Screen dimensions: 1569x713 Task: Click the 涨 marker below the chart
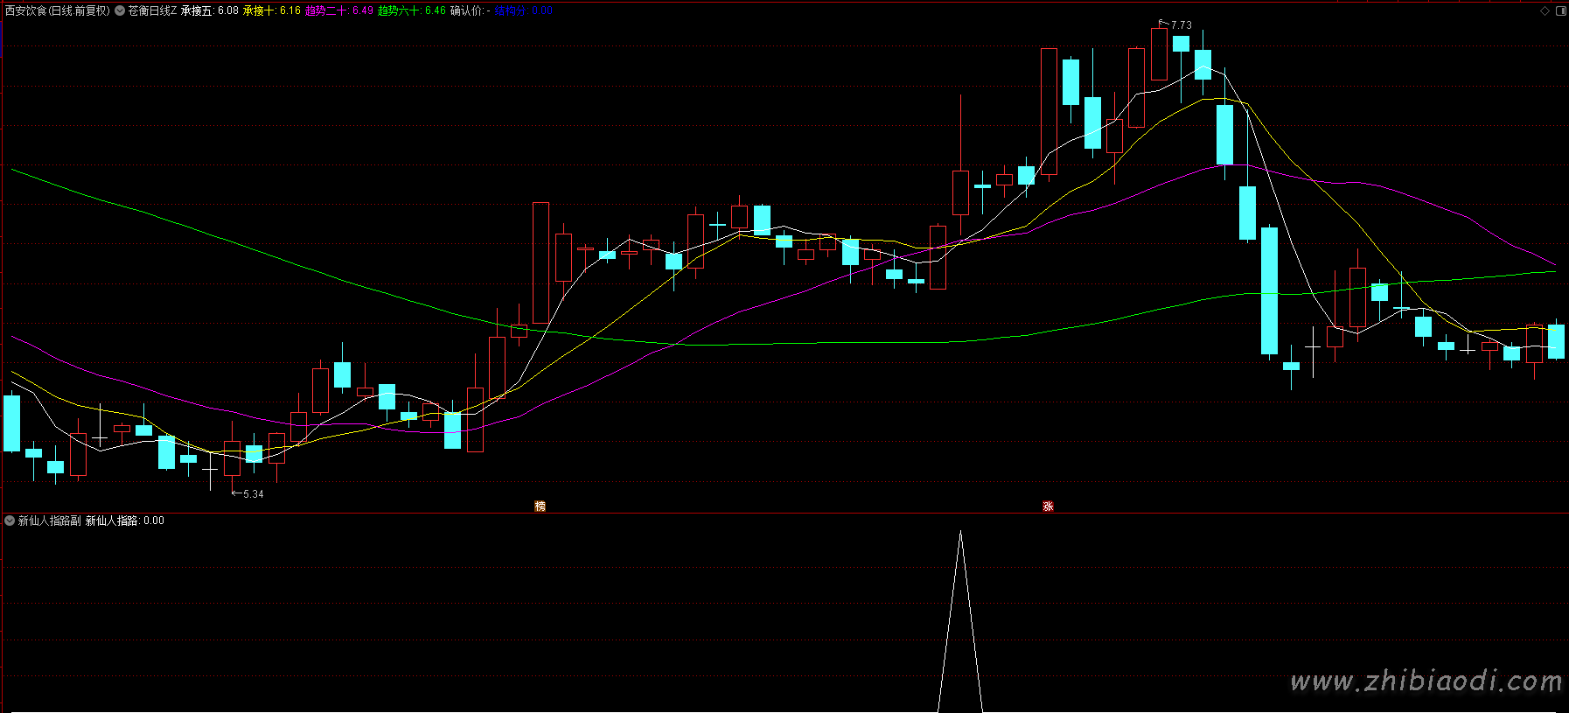click(1048, 506)
